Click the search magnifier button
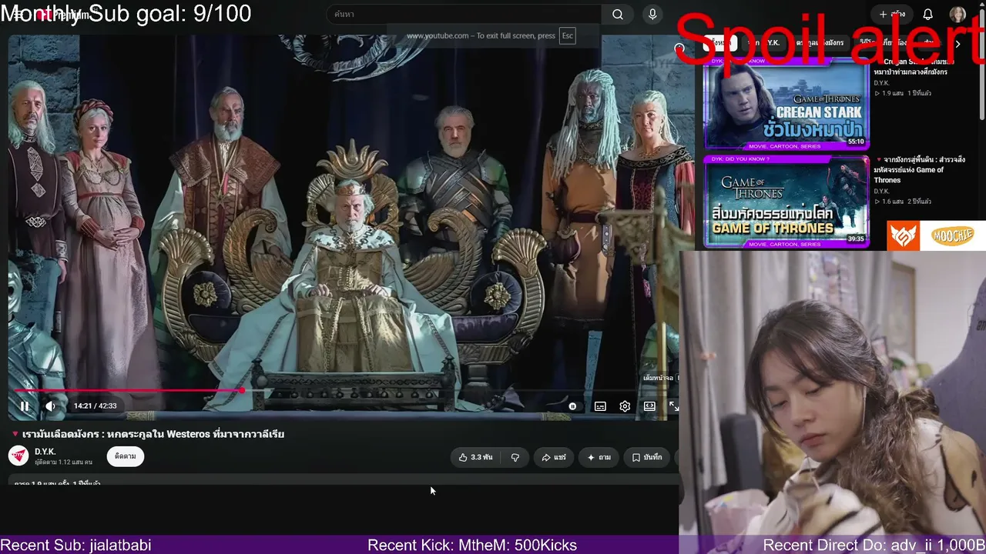This screenshot has width=986, height=554. click(x=618, y=15)
